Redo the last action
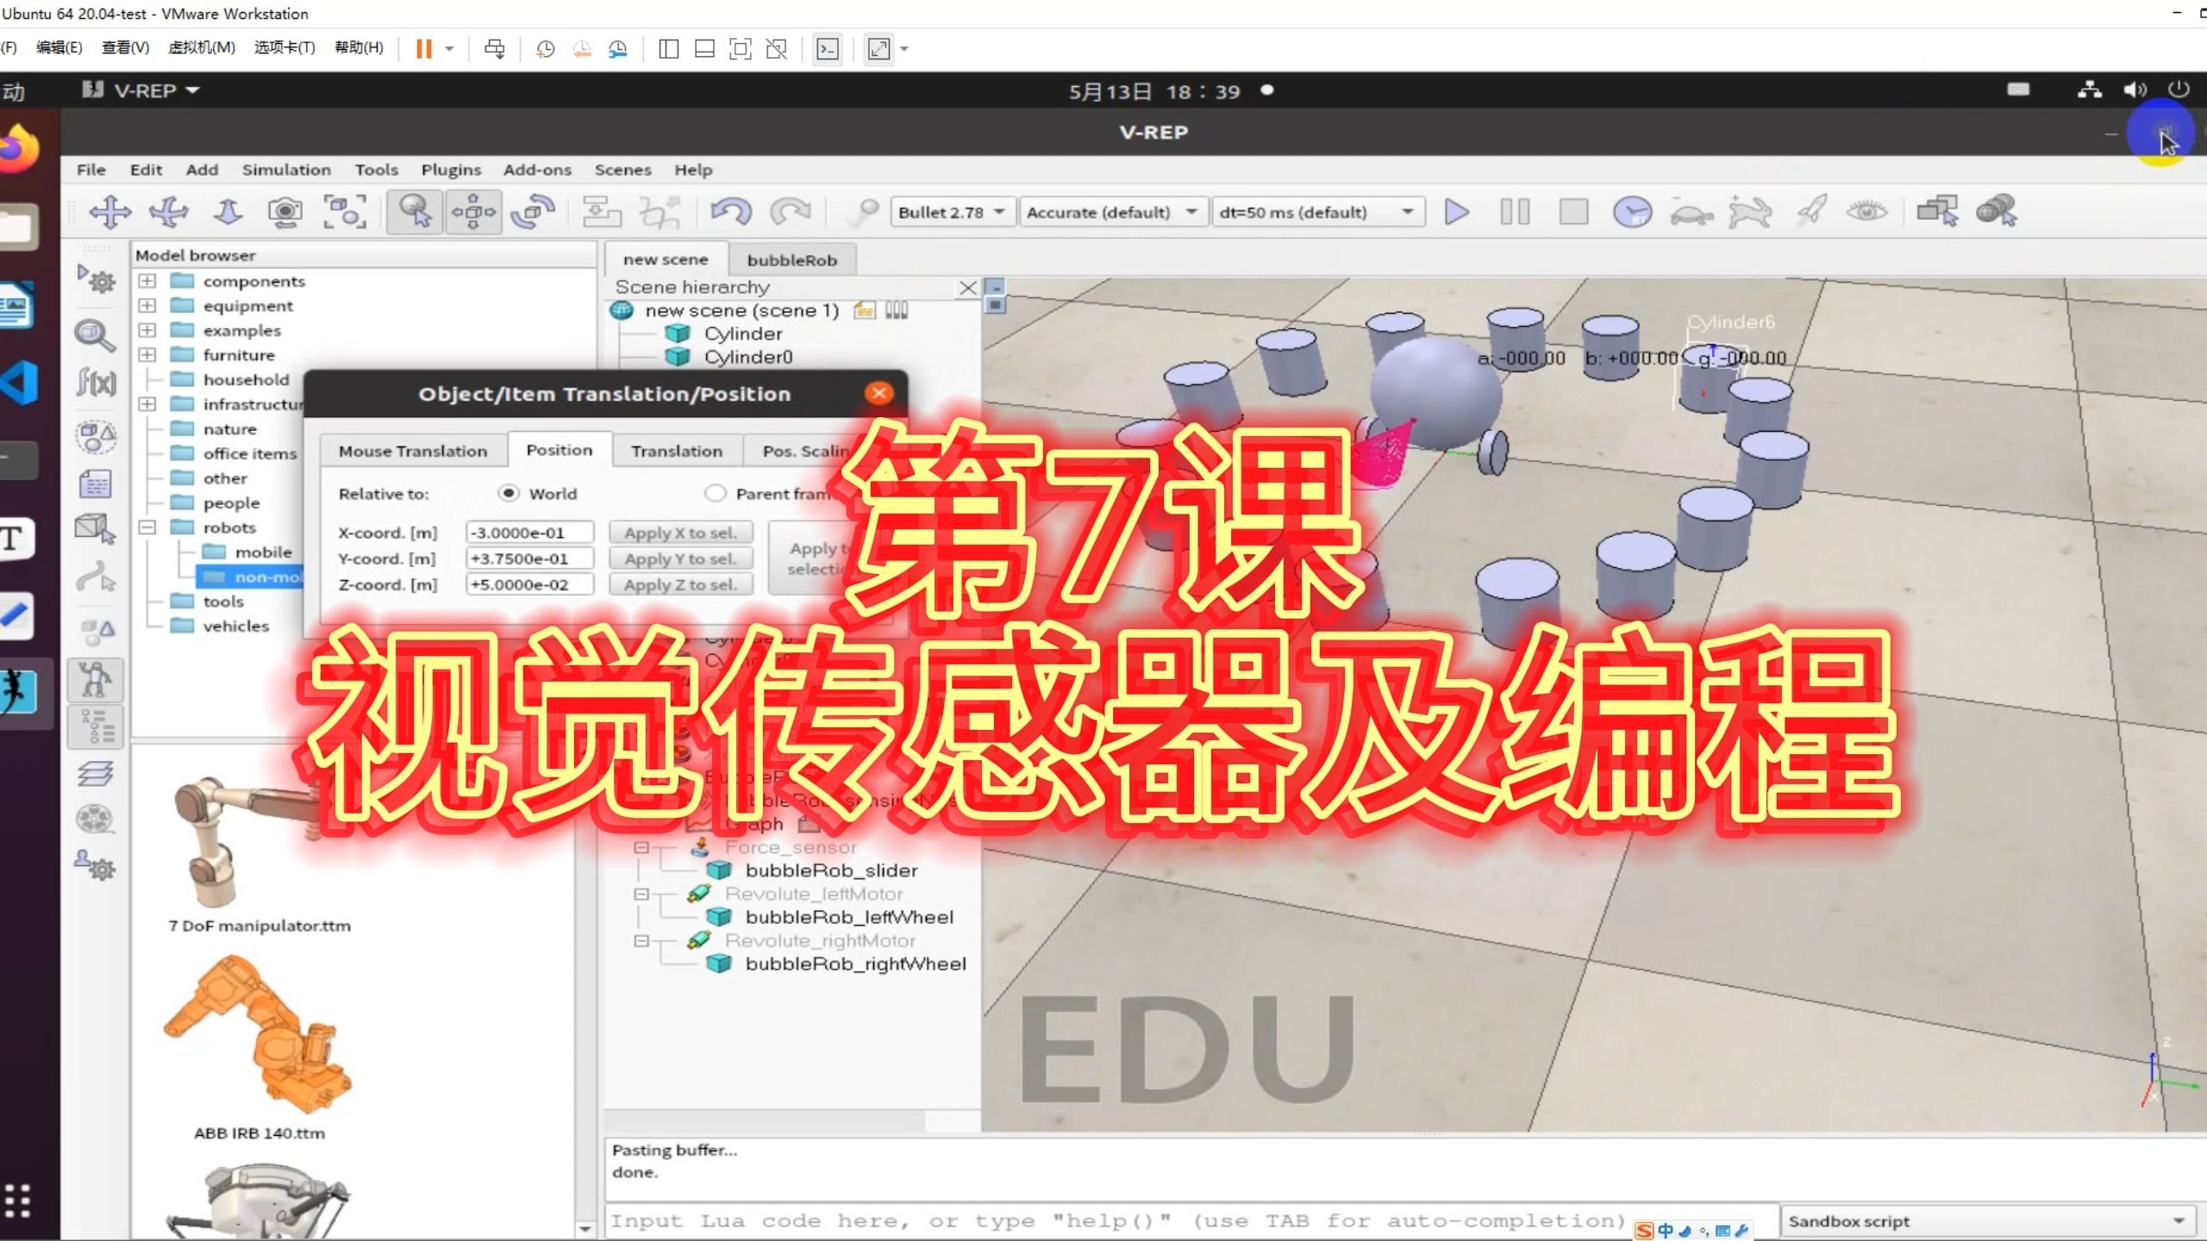This screenshot has width=2207, height=1241. tap(791, 211)
